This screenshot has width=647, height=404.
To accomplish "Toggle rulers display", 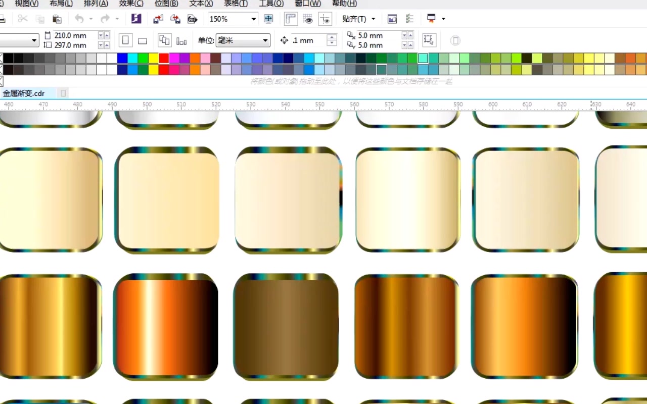I will point(291,19).
